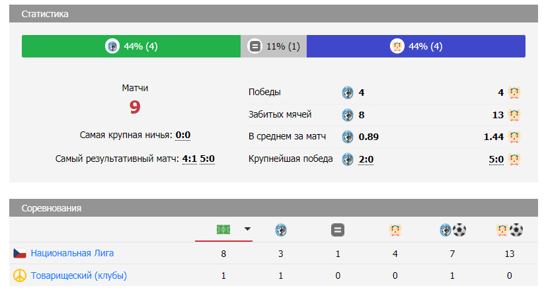Click the gray 11% draws bar segment
This screenshot has width=546, height=292.
coord(274,46)
